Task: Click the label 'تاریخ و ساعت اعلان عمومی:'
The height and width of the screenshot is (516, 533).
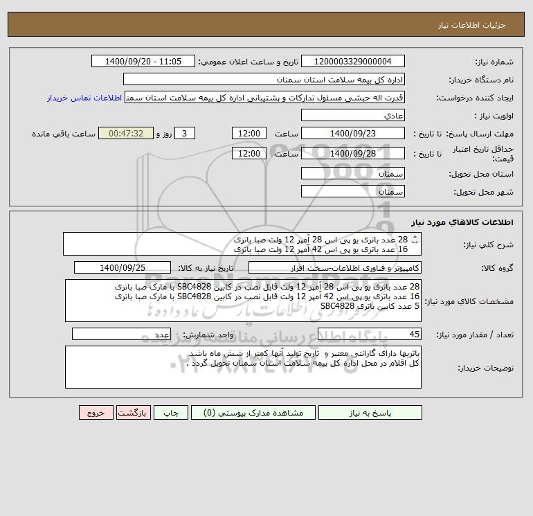Action: [248, 62]
